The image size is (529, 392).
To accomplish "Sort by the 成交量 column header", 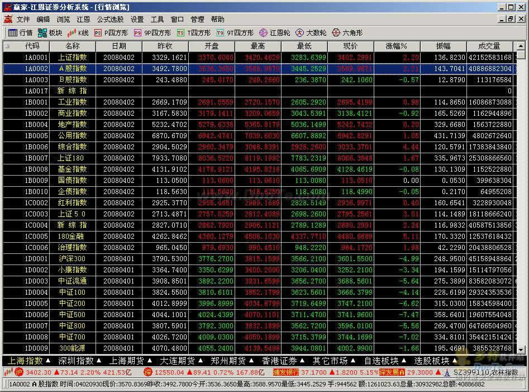I will (x=489, y=46).
